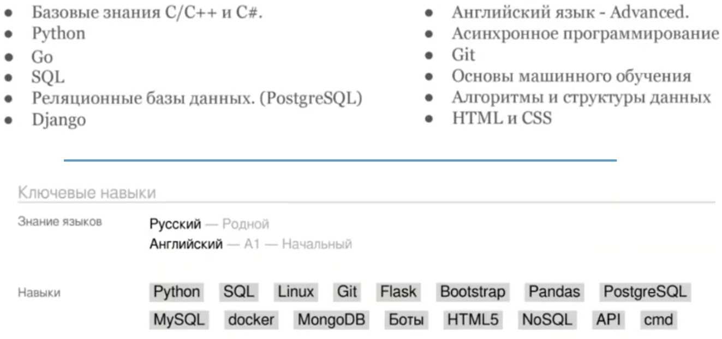Click the Английский language entry
Screen dimensions: 722x339
pos(186,244)
